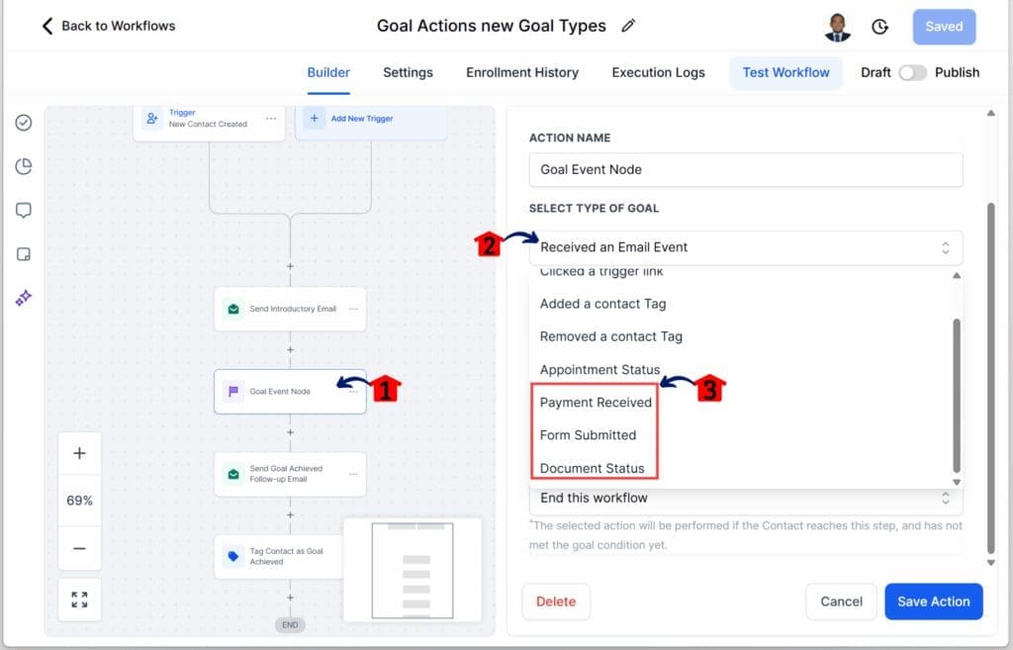This screenshot has width=1013, height=650.
Task: Toggle the Draft/Publish switch
Action: (912, 72)
